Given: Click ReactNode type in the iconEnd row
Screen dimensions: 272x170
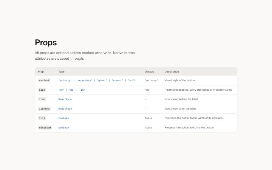Looking at the screenshot, I should (65, 108).
